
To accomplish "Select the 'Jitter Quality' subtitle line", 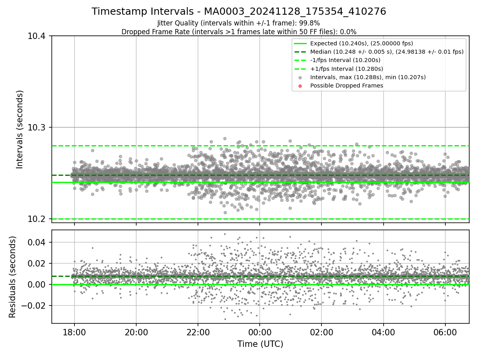I will coord(239,23).
